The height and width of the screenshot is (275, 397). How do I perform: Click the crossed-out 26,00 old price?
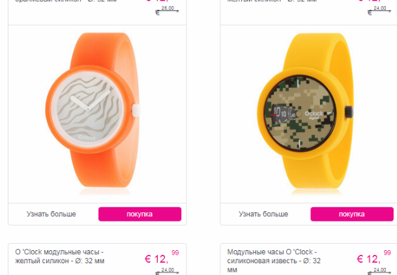167,10
